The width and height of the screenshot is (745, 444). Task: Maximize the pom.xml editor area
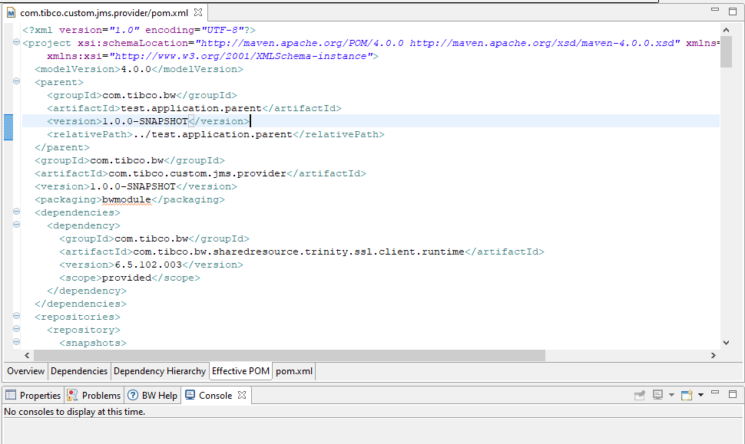(733, 11)
